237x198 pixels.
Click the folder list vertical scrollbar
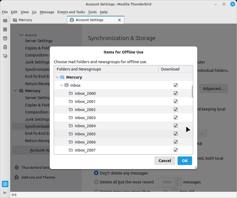[x=192, y=91]
